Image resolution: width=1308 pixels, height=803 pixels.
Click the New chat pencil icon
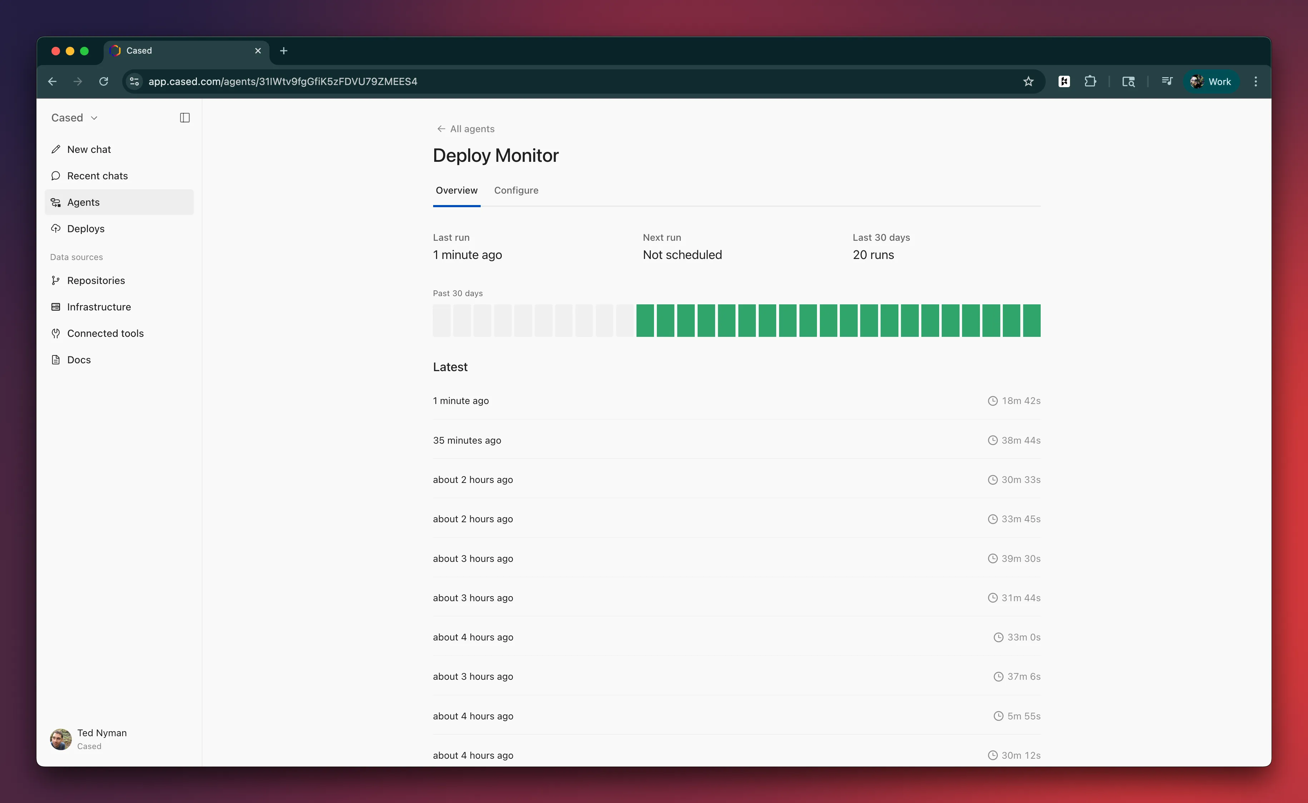[x=56, y=149]
